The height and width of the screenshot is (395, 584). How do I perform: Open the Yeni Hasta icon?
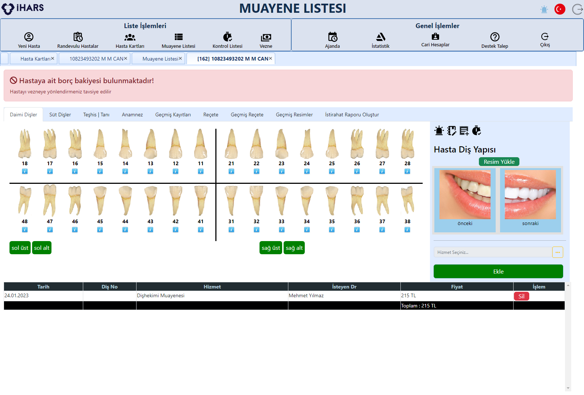click(x=29, y=37)
